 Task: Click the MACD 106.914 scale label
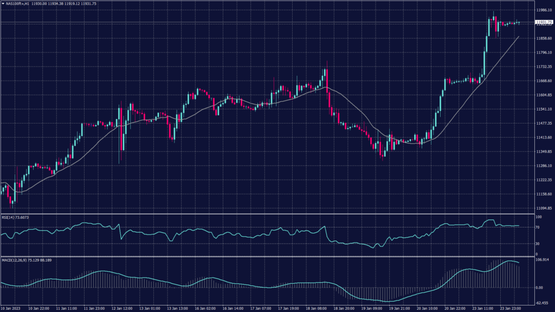pyautogui.click(x=542, y=259)
